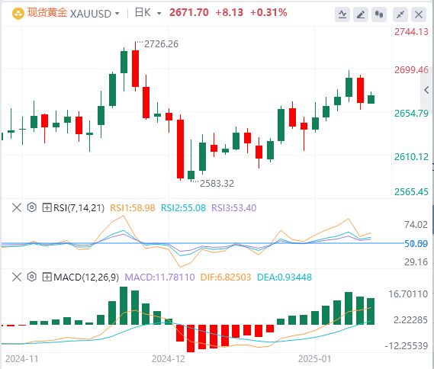Open MACD indicator settings gear

(x=32, y=277)
